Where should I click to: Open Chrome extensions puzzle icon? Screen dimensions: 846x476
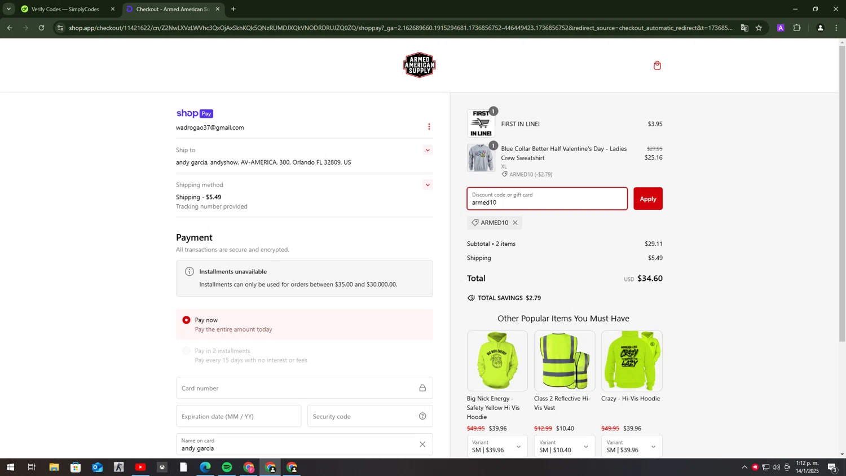pos(797,28)
